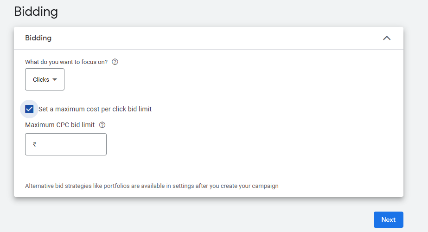Click the "What do you want to focus on?" label
The image size is (428, 232).
(x=66, y=62)
